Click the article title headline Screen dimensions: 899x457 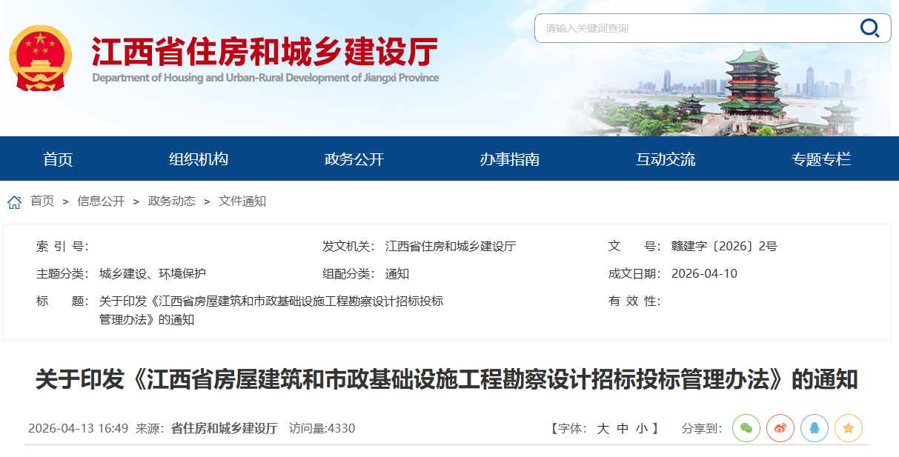pyautogui.click(x=449, y=378)
